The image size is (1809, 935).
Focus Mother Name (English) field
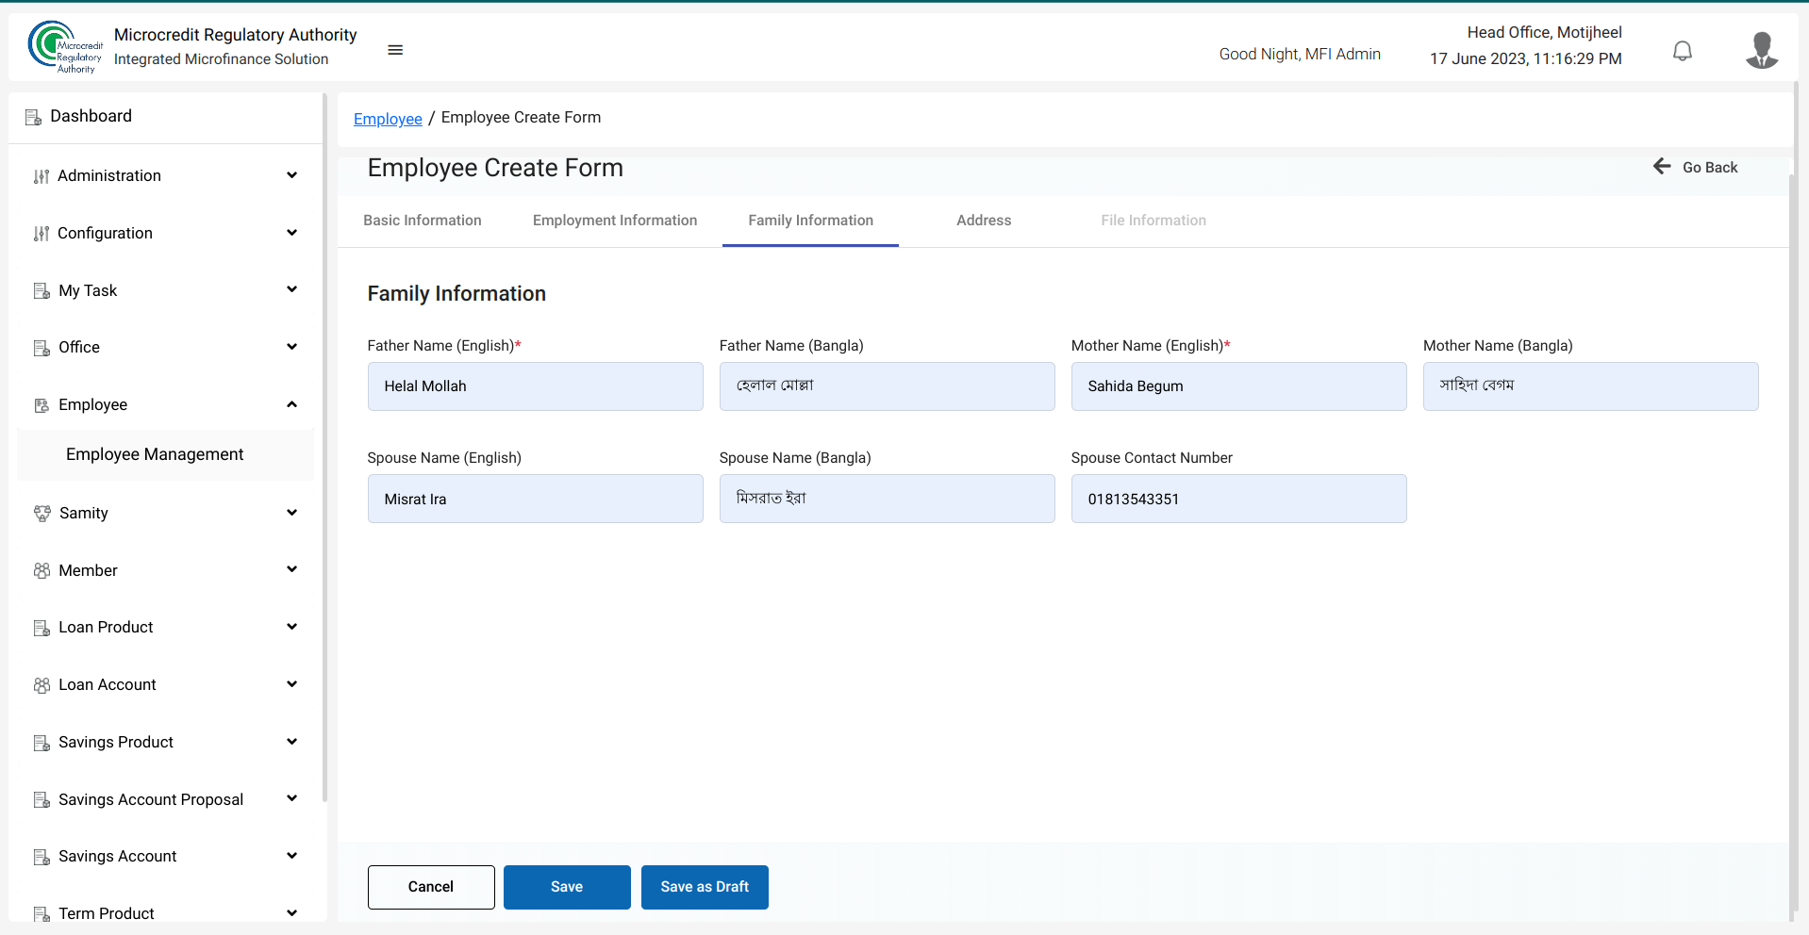[1239, 386]
